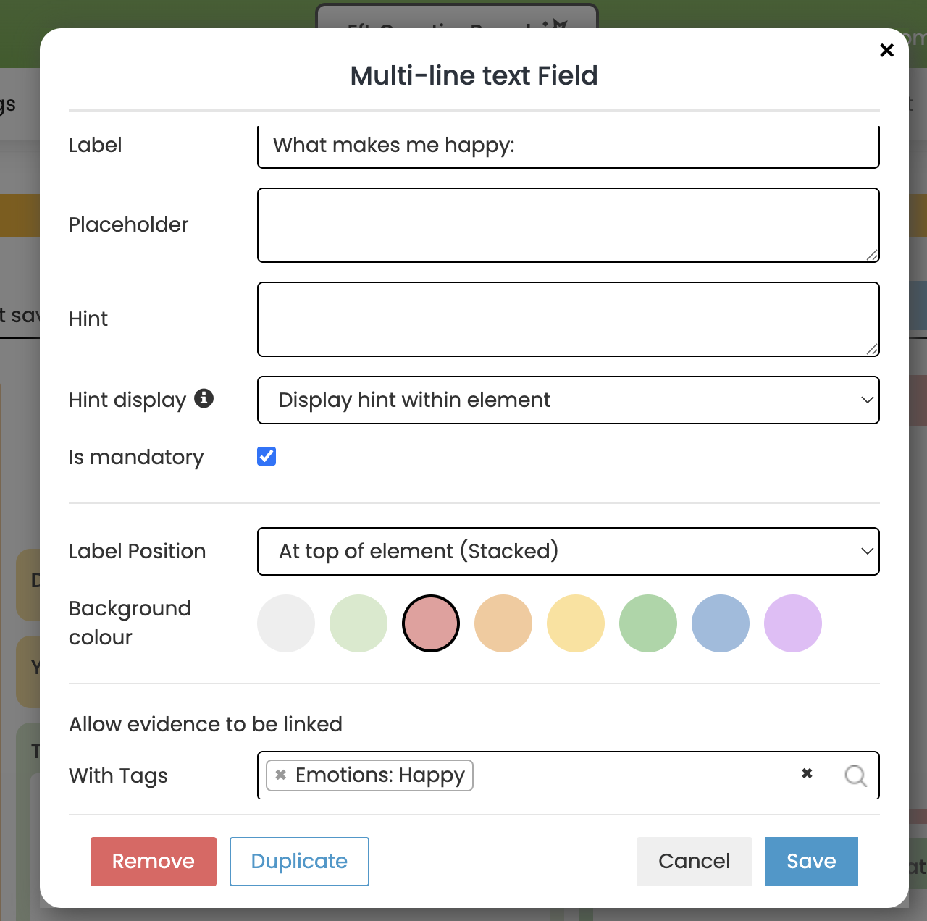927x921 pixels.
Task: Click inside the Placeholder text area
Action: [x=568, y=224]
